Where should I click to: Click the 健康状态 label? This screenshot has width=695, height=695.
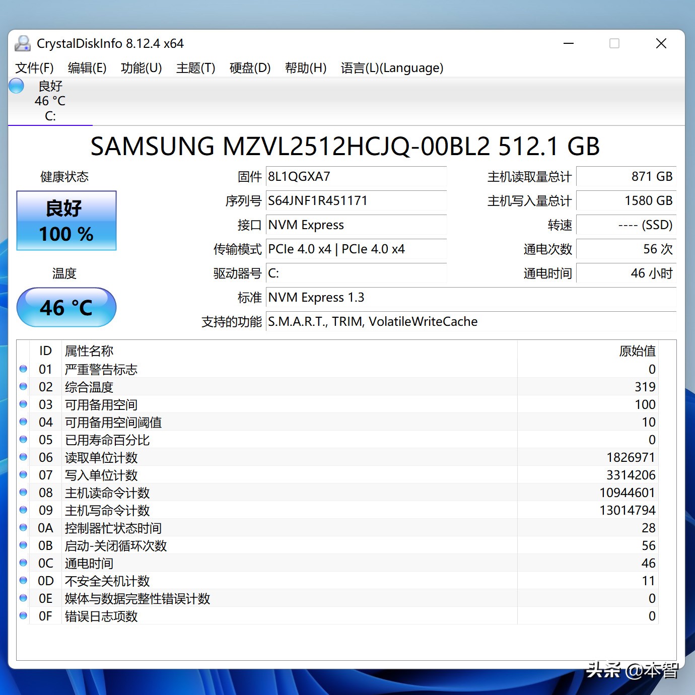tap(64, 177)
